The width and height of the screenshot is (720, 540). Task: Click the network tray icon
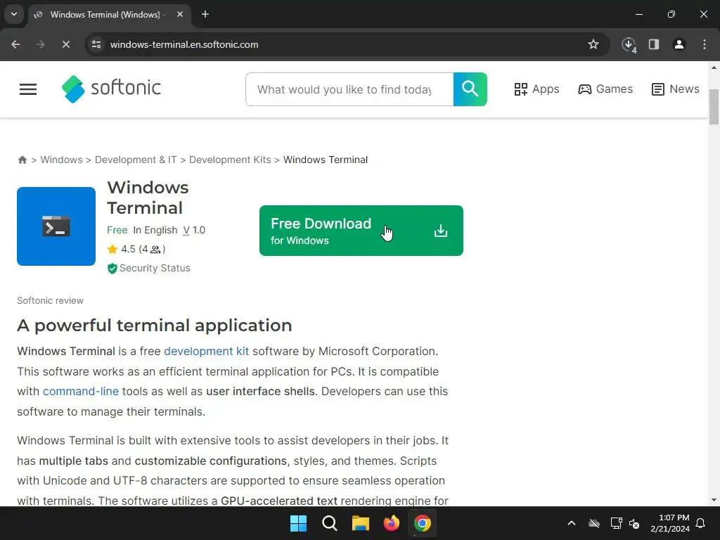[616, 523]
